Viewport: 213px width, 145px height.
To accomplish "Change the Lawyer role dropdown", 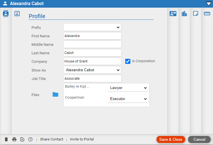I will point(128,88).
